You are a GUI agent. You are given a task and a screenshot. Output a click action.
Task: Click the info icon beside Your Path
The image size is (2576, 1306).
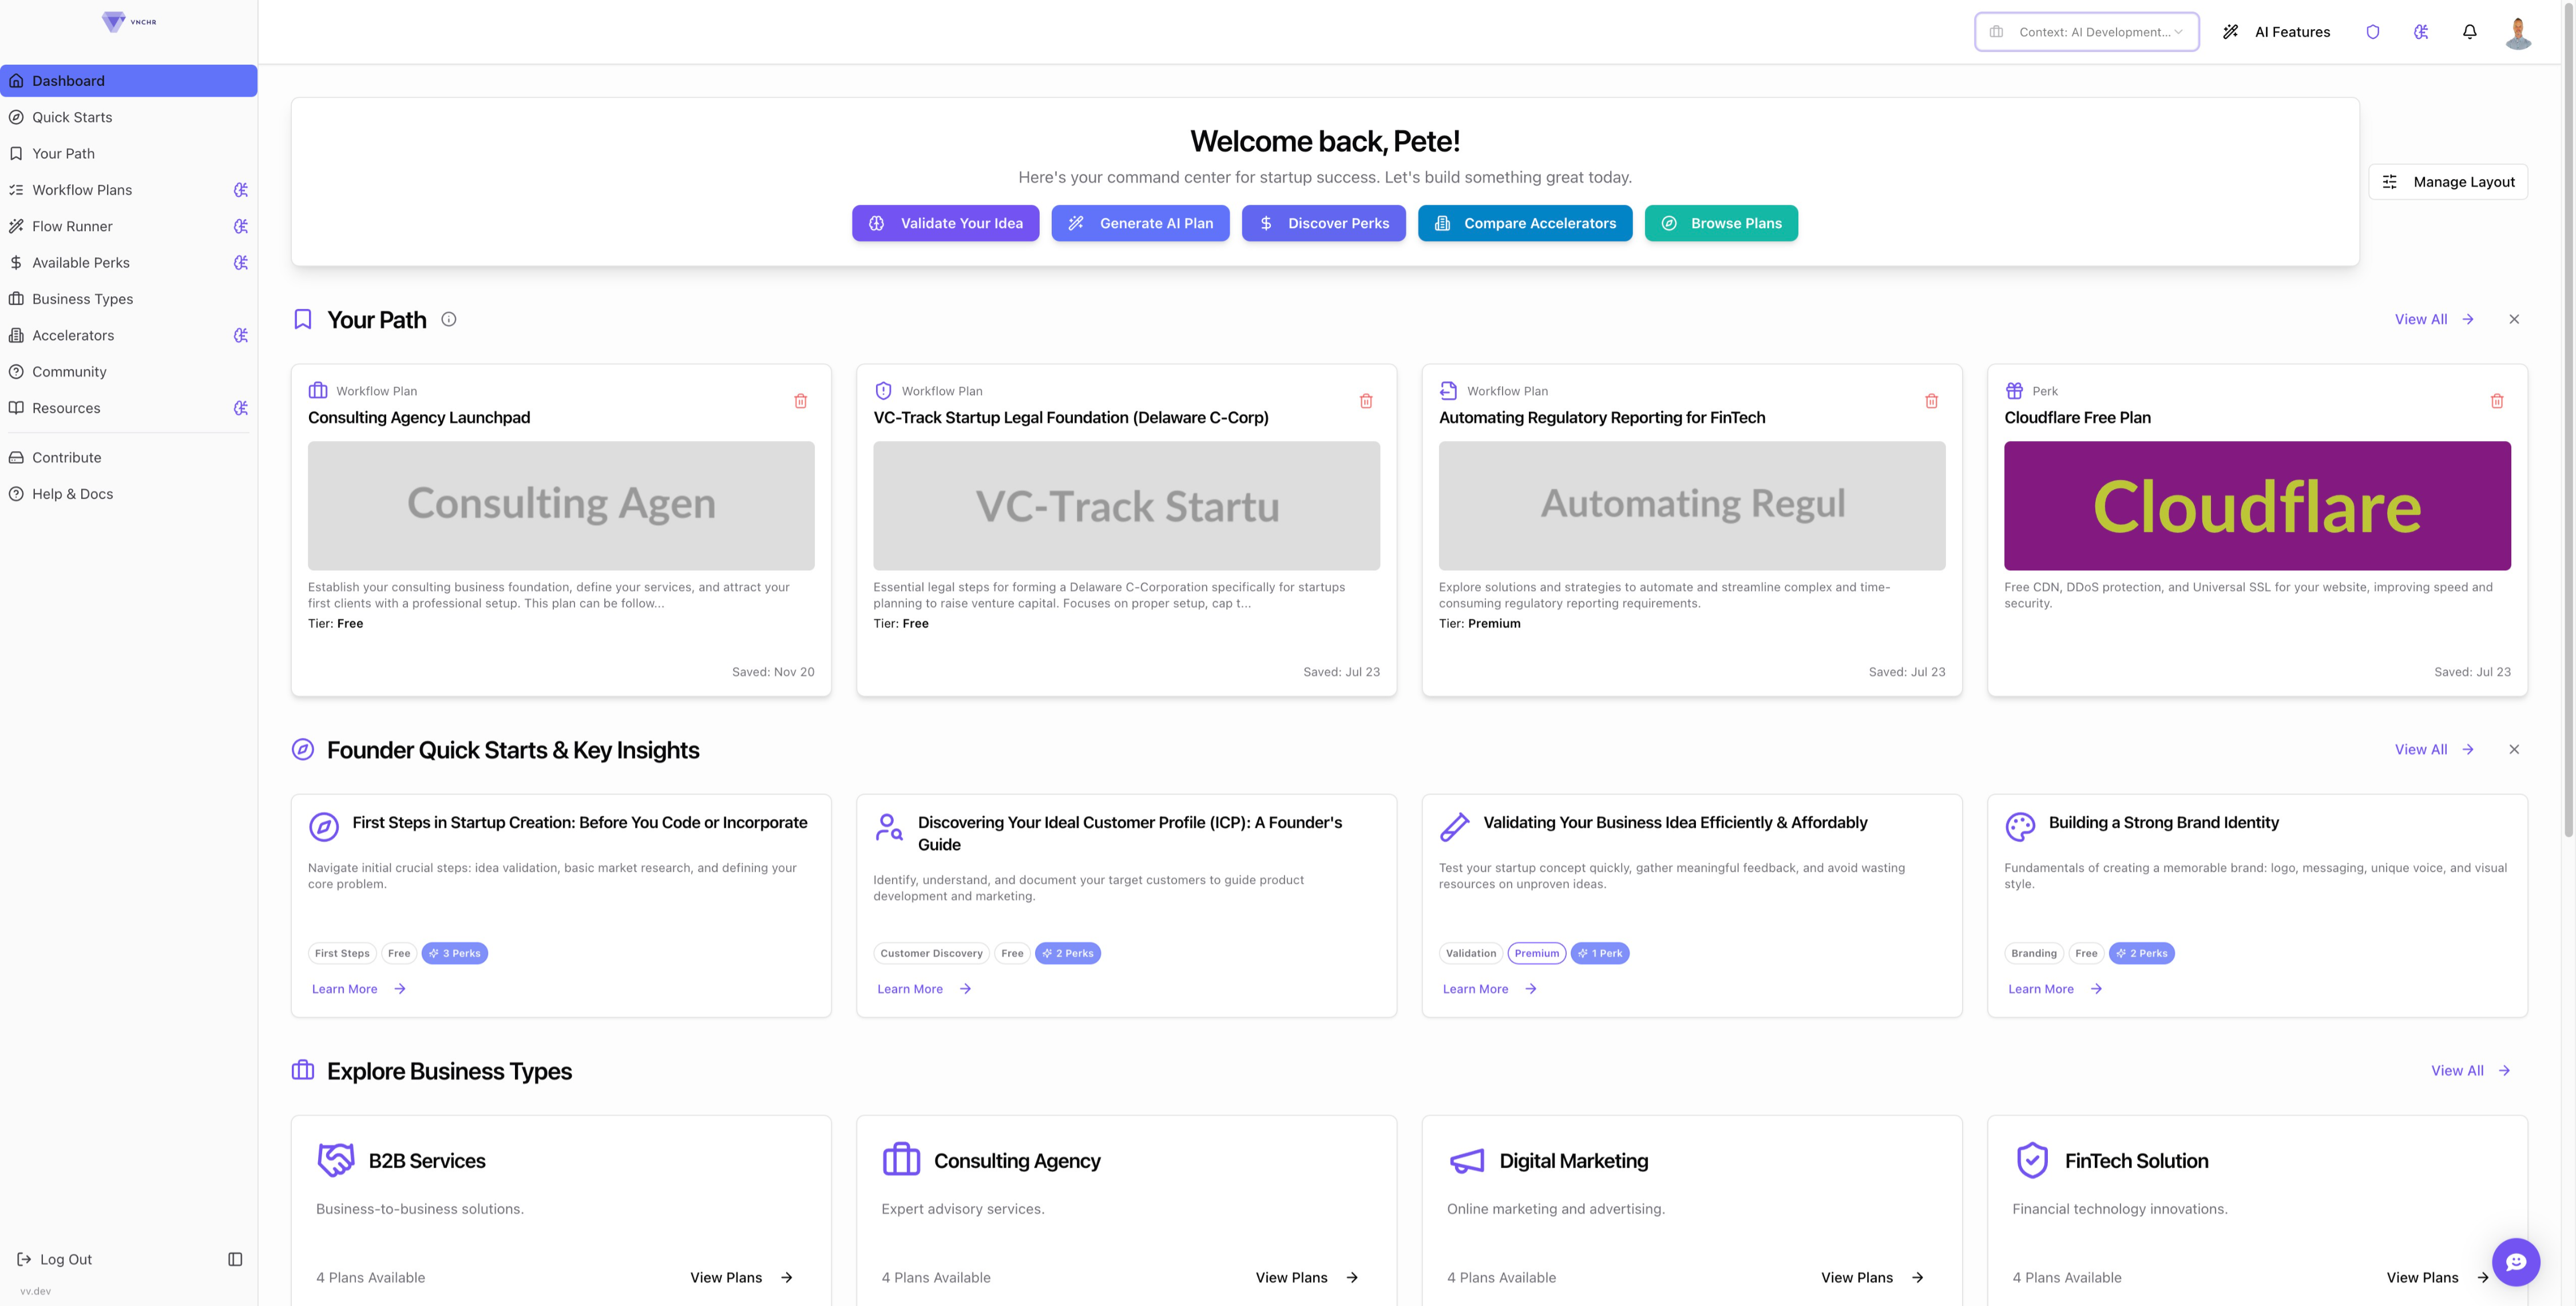pyautogui.click(x=449, y=319)
